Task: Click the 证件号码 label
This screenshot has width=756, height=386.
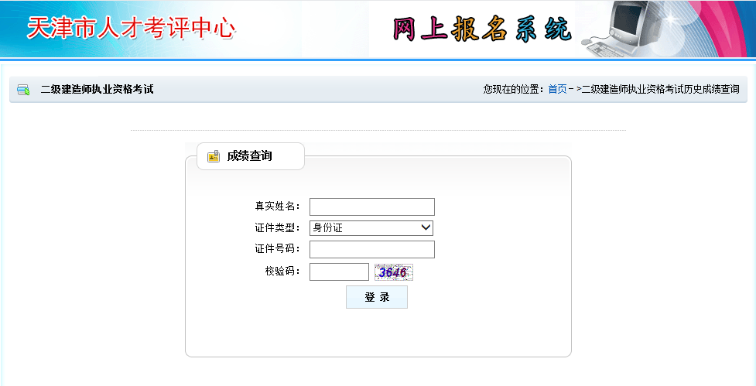Action: coord(277,248)
